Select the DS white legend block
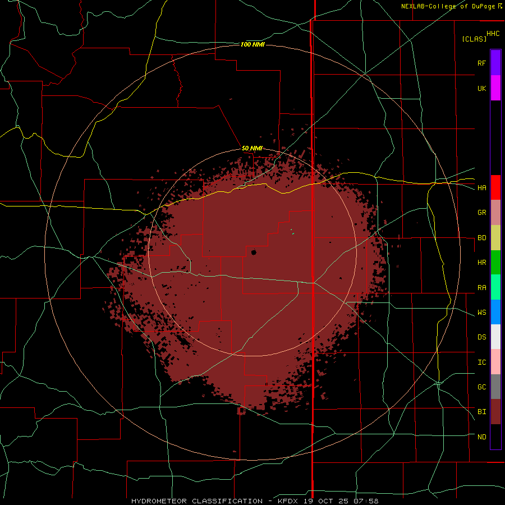This screenshot has height=505, width=505. [x=495, y=337]
